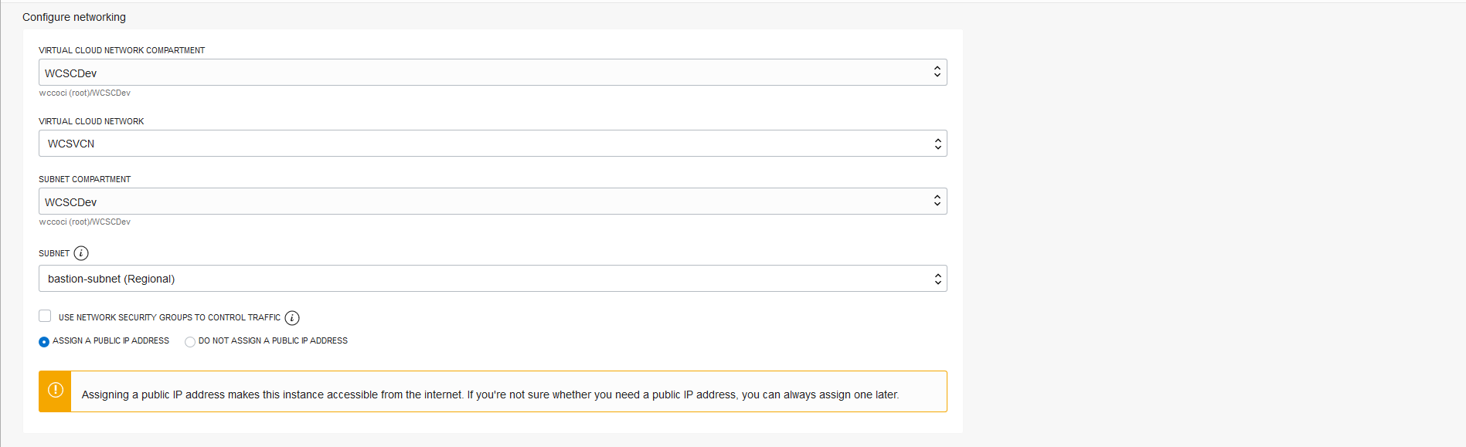Image resolution: width=1466 pixels, height=447 pixels.
Task: Click info icon next to network security groups
Action: coord(292,318)
